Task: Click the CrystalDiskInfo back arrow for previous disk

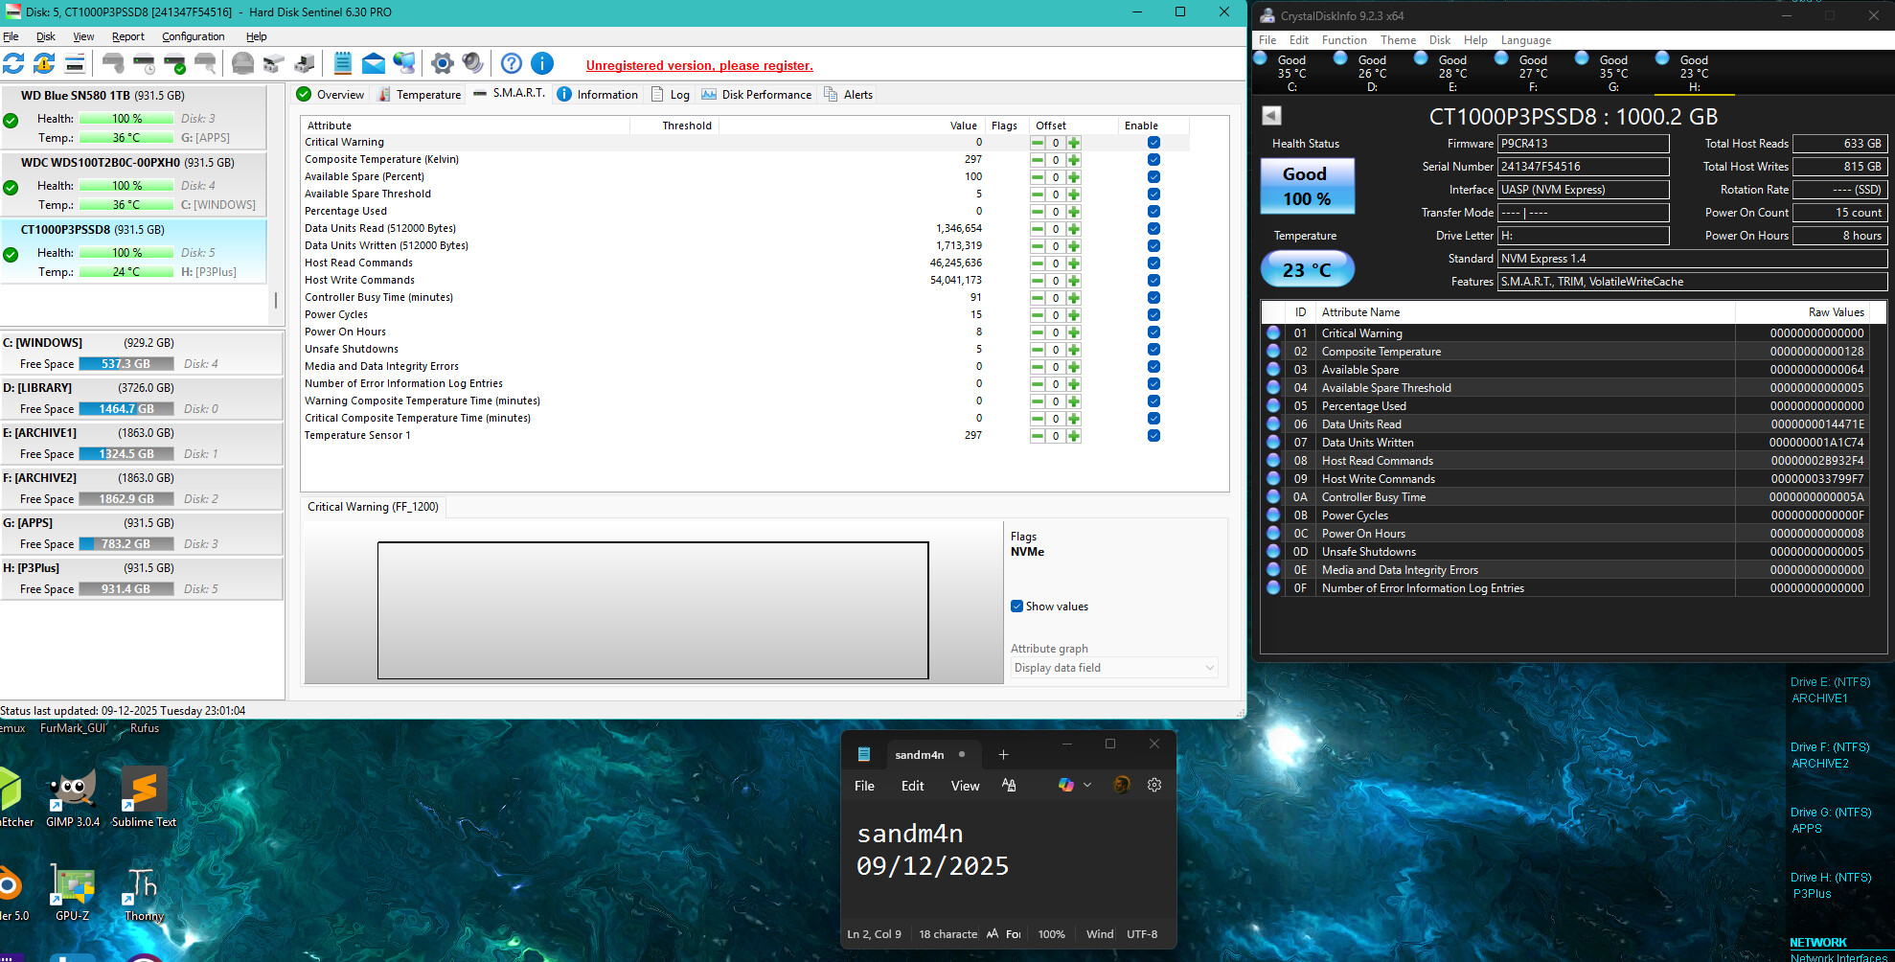Action: point(1271,116)
